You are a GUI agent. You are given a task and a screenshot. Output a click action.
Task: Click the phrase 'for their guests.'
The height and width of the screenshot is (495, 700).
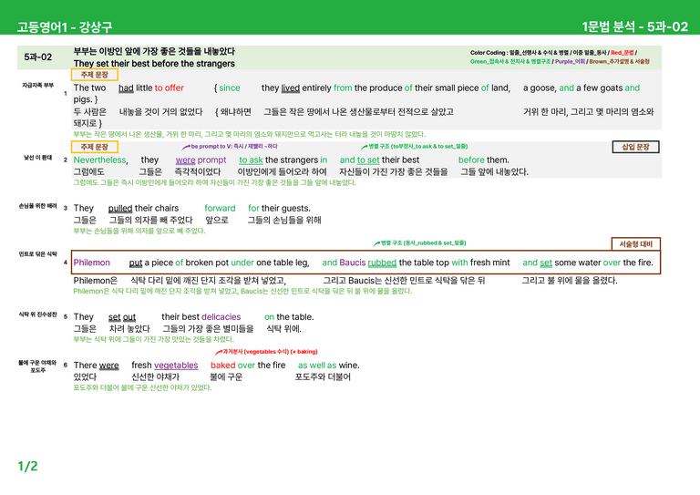[x=279, y=209]
